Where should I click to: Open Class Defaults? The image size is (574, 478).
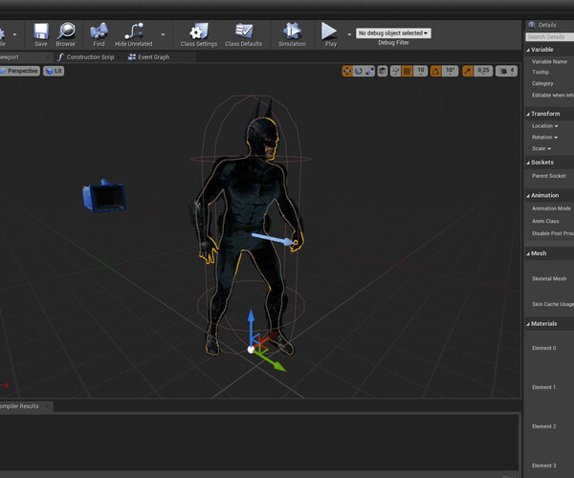pyautogui.click(x=243, y=34)
